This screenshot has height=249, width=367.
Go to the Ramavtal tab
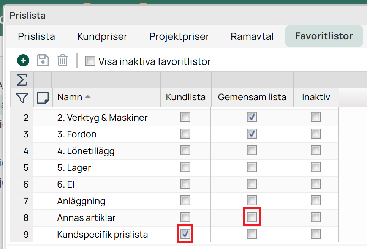pyautogui.click(x=252, y=36)
